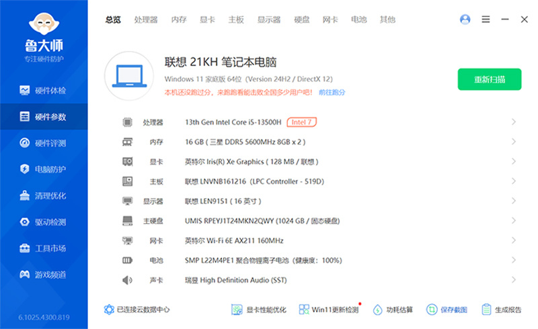Image resolution: width=538 pixels, height=329 pixels.
Task: Click 保存截图 to save screenshot
Action: (447, 310)
